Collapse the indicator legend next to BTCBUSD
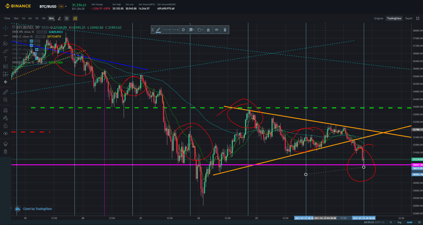 pyautogui.click(x=14, y=28)
